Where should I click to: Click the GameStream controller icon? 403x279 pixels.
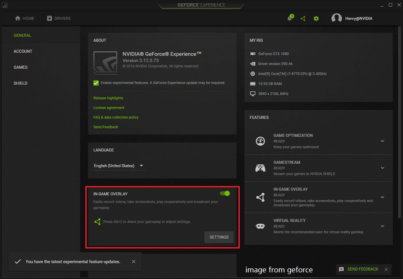(260, 168)
